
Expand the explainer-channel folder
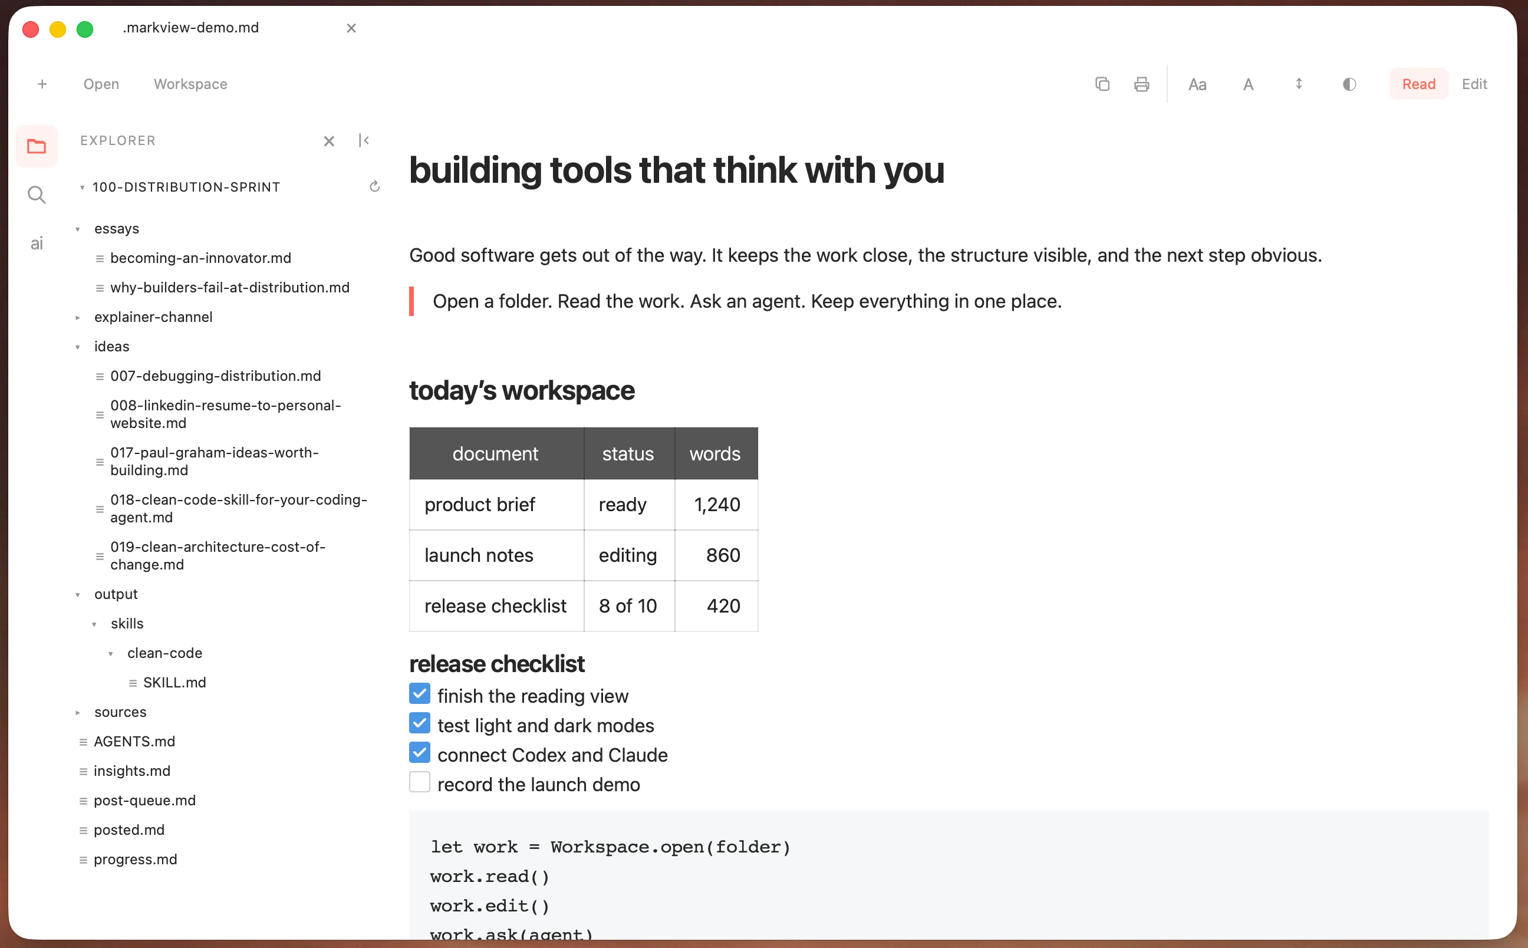78,317
